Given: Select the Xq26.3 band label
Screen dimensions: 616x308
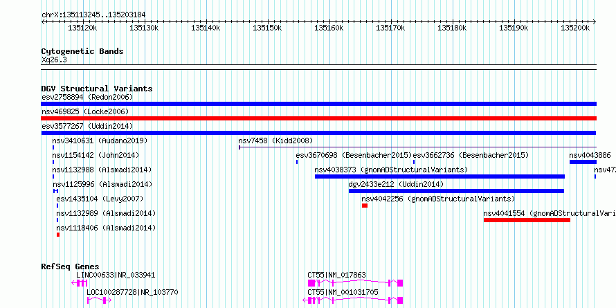Looking at the screenshot, I should tap(54, 60).
